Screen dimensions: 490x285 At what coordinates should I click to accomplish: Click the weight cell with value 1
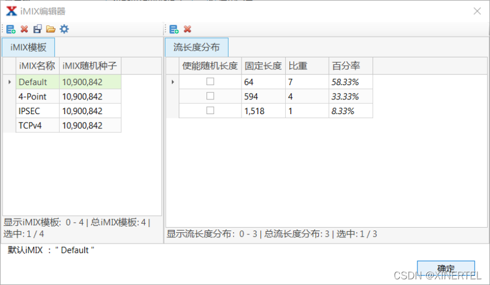click(307, 111)
